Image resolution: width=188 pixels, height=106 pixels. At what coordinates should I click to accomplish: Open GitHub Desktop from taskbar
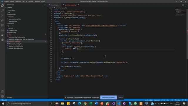tap(124, 103)
